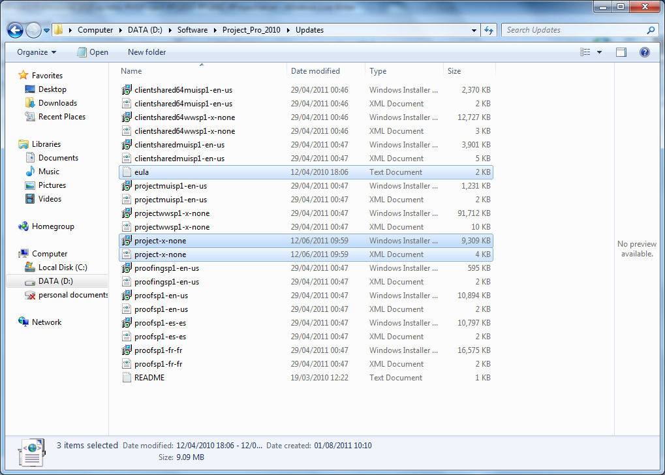Click the Search Updates input field
665x475 pixels.
(x=574, y=30)
